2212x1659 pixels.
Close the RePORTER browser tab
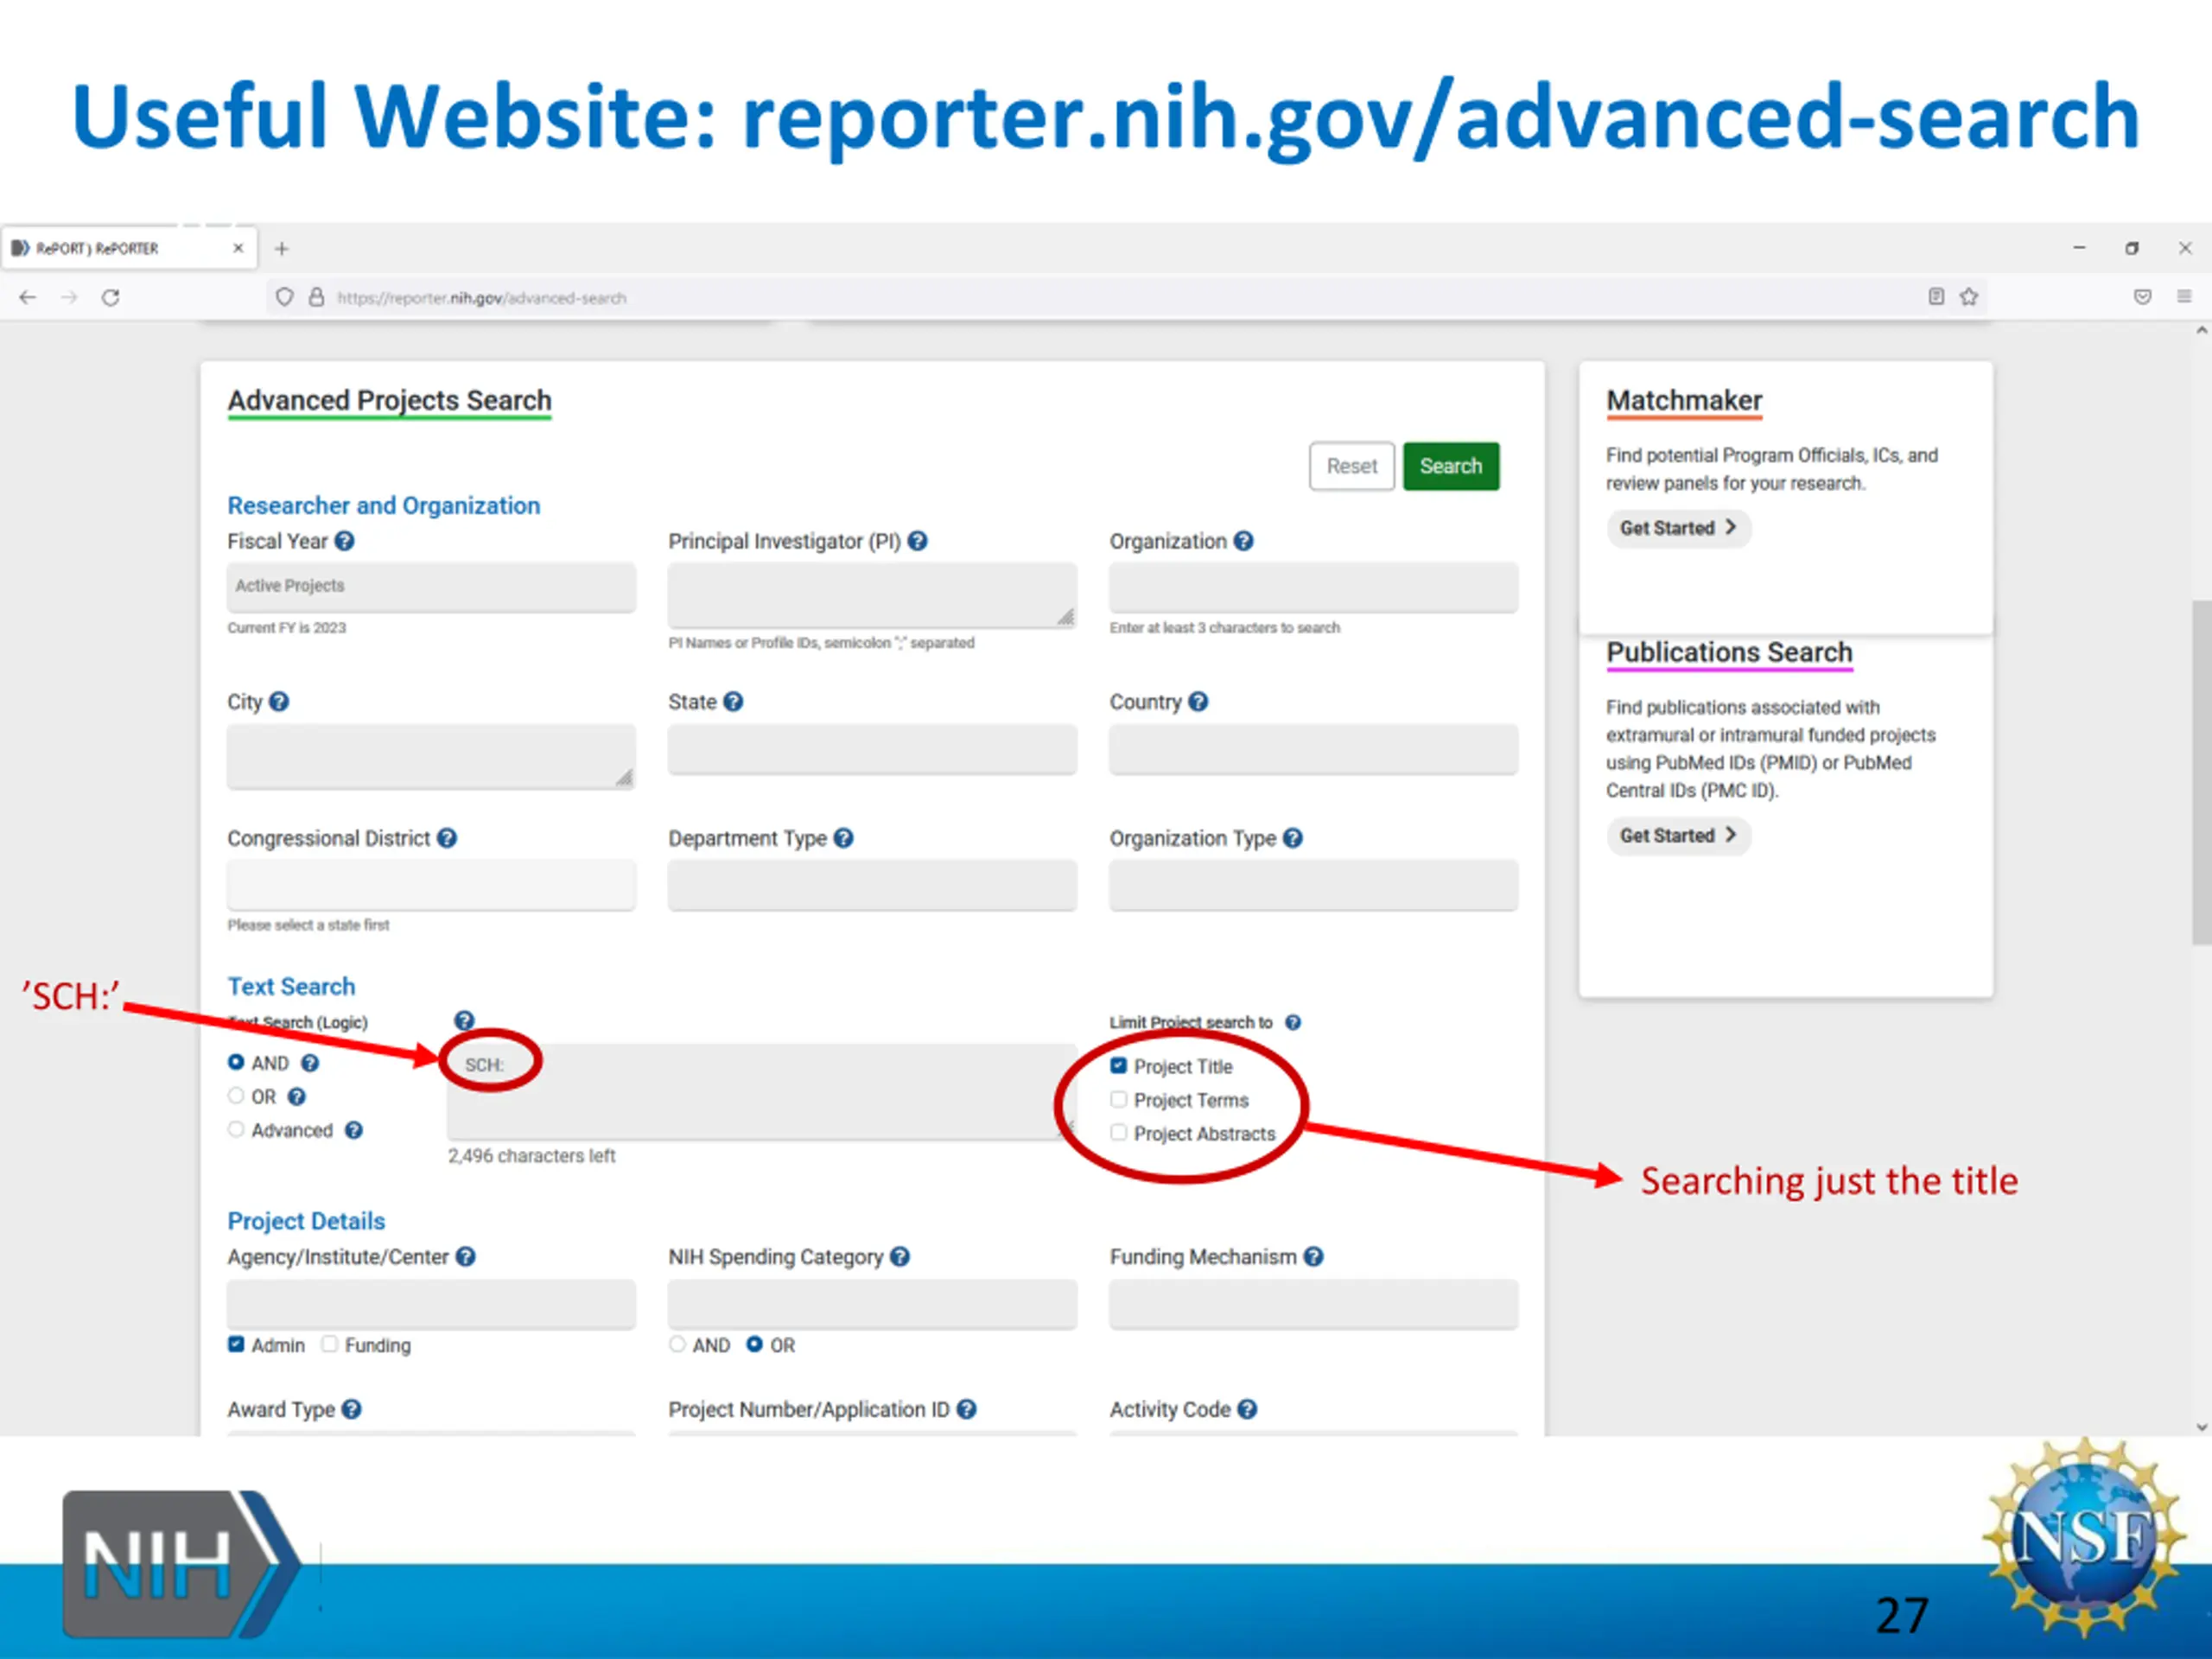click(x=238, y=248)
